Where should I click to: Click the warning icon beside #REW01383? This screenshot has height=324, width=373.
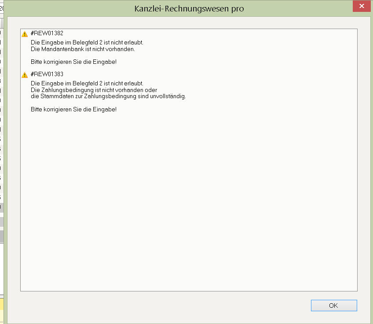25,75
